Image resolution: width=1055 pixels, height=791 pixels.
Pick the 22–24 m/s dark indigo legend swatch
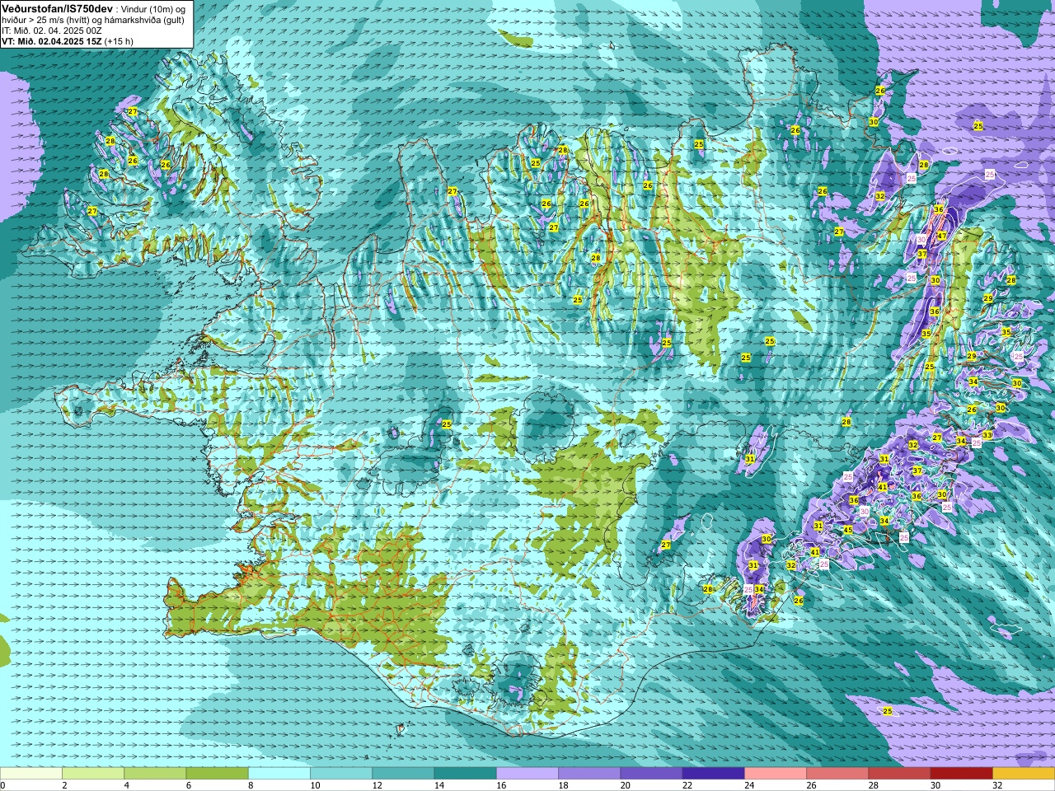click(713, 774)
